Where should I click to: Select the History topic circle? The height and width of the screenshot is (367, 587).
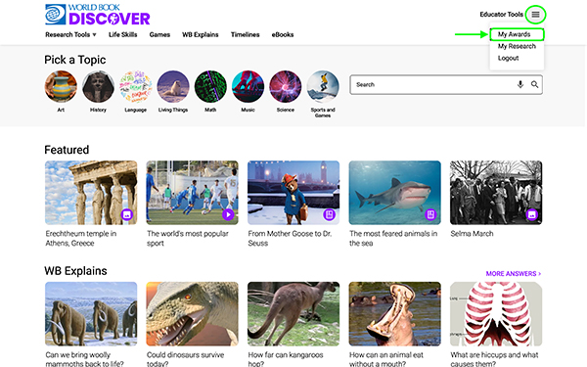[x=98, y=87]
